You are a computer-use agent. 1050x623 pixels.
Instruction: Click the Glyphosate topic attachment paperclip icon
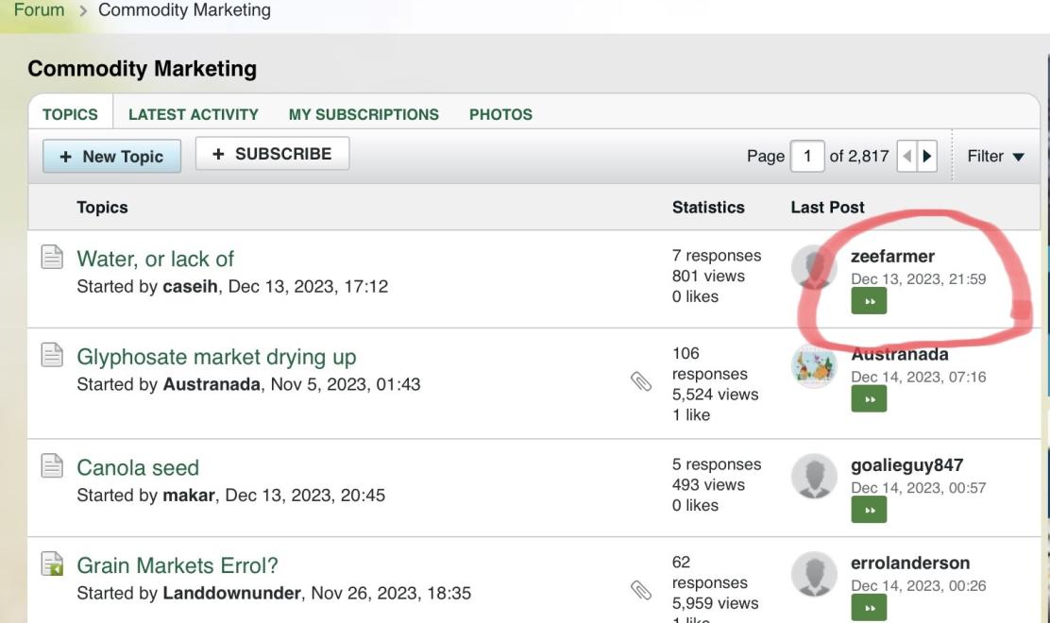tap(641, 381)
